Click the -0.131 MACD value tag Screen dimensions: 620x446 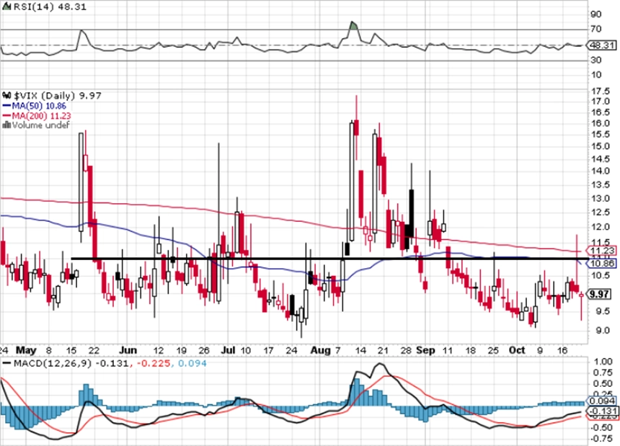coord(601,411)
